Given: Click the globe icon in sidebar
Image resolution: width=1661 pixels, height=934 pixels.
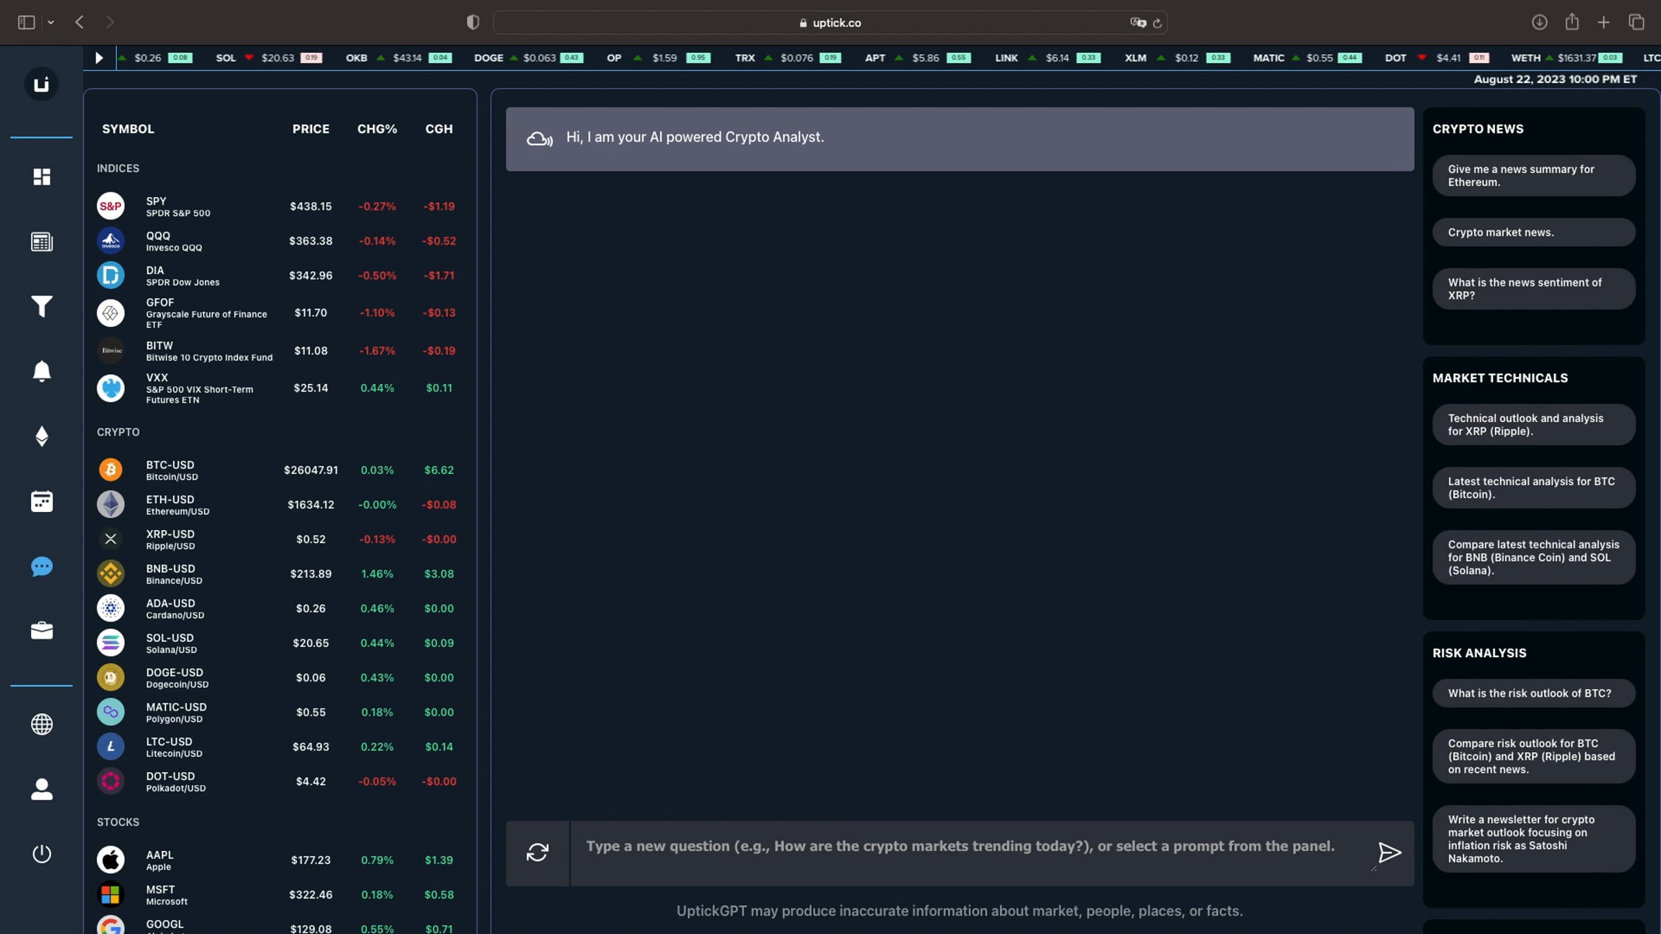Looking at the screenshot, I should click(x=42, y=724).
